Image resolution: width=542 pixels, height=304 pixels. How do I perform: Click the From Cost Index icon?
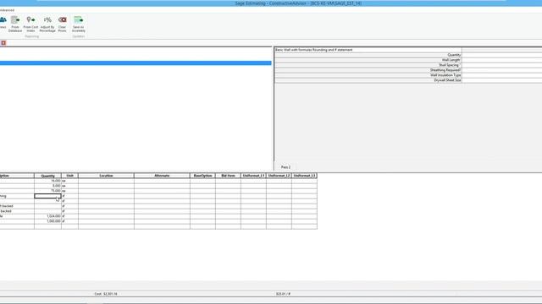[x=30, y=24]
